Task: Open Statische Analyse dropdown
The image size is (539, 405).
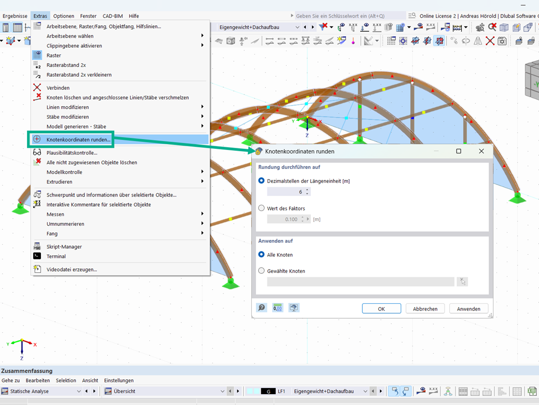Action: (79, 391)
